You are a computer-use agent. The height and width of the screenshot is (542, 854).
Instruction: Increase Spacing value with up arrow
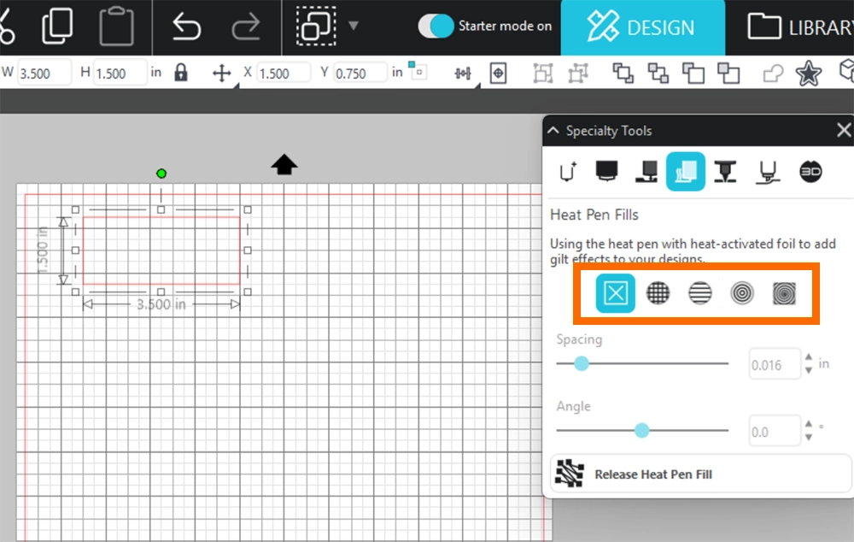click(x=809, y=358)
